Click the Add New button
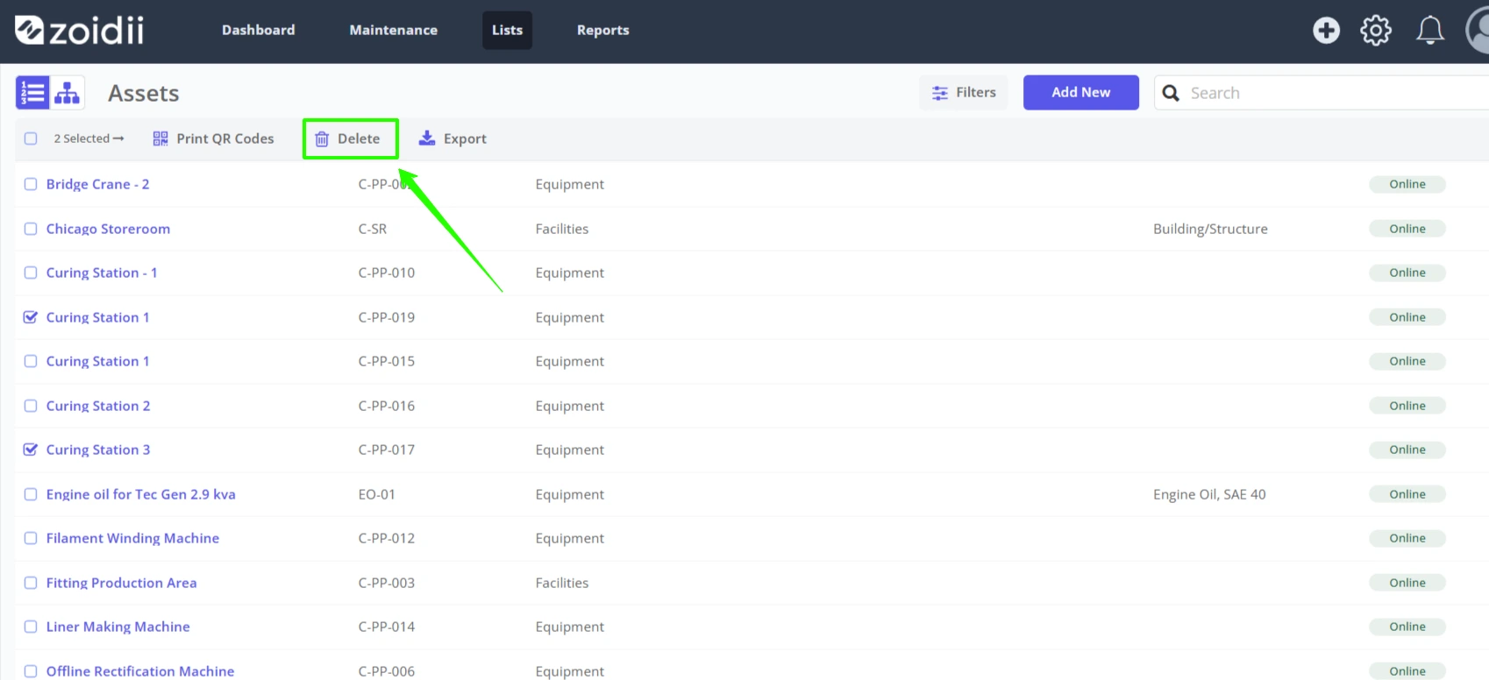Viewport: 1489px width, 680px height. [1081, 92]
